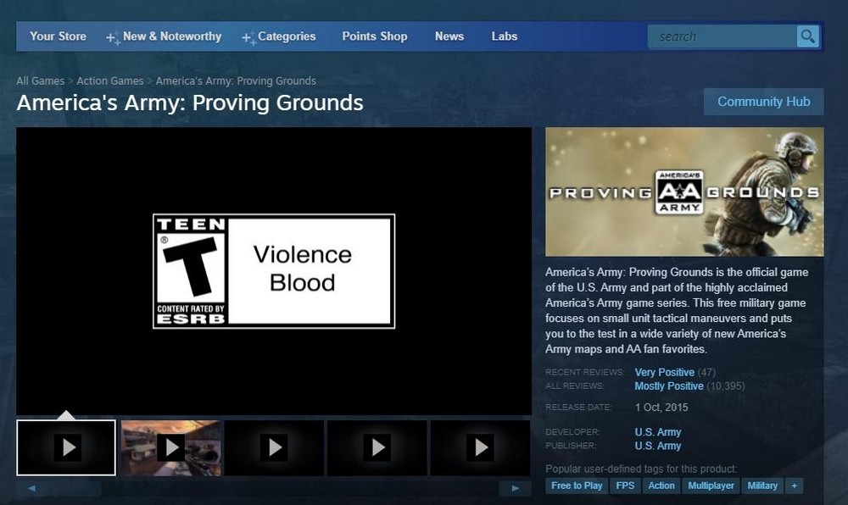Play the third video thumbnail
This screenshot has width=848, height=505.
(x=273, y=447)
